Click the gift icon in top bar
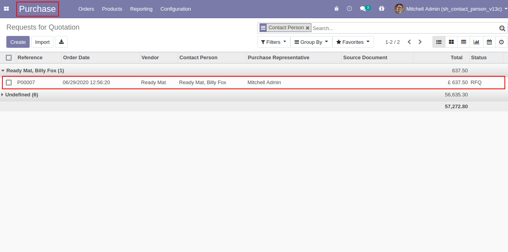The image size is (508, 252). pyautogui.click(x=381, y=9)
